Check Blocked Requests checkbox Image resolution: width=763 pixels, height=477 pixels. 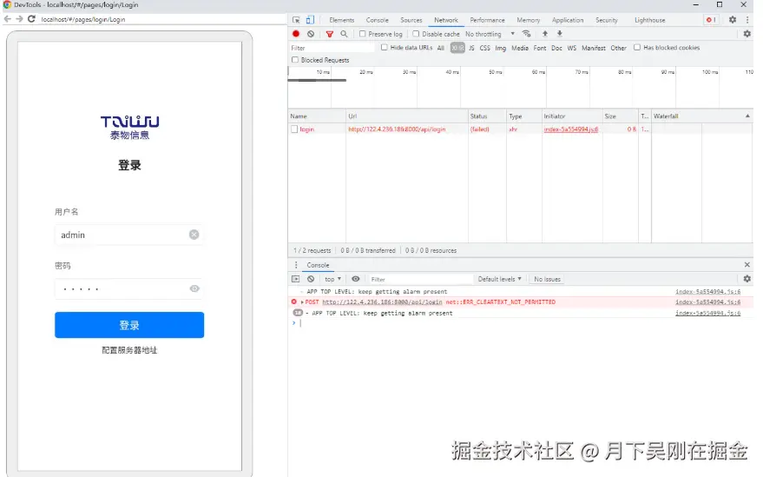[295, 59]
